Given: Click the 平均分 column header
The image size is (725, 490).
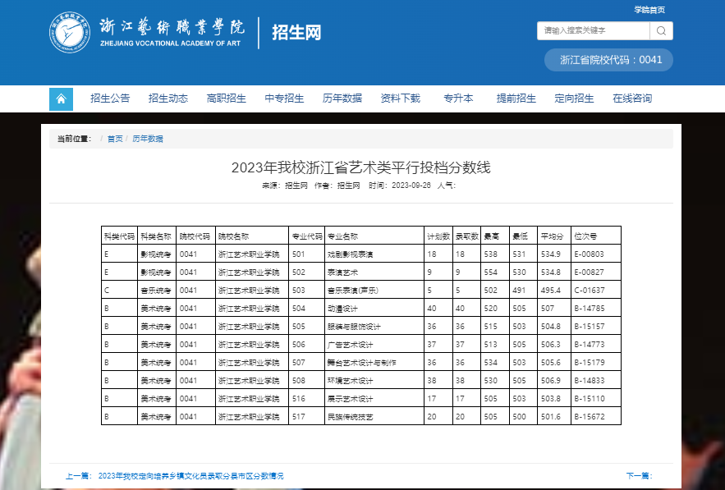Looking at the screenshot, I should click(x=553, y=236).
